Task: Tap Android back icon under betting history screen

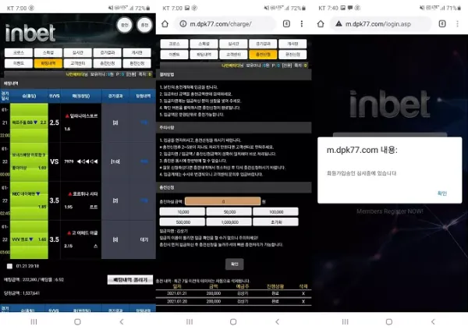Action: 122,321
